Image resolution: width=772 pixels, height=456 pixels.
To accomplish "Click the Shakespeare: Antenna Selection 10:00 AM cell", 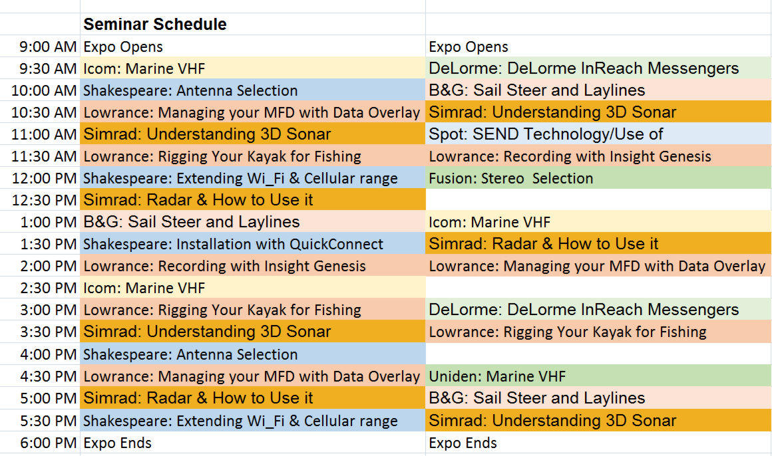I will pos(253,90).
